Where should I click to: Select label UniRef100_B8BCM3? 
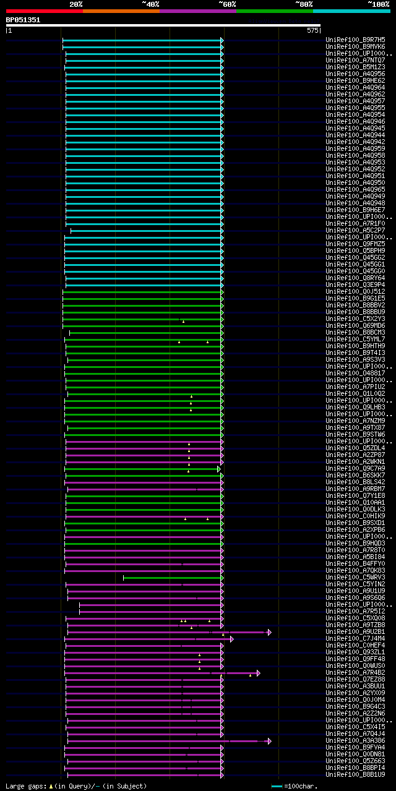(355, 333)
